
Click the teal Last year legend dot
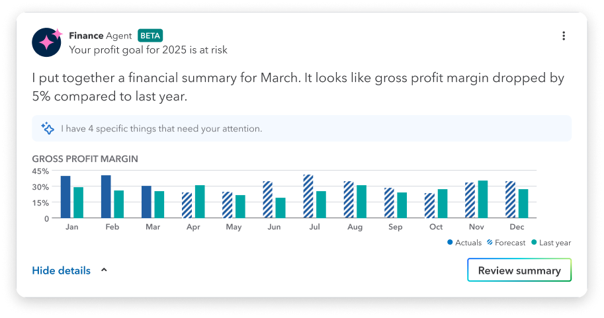click(534, 243)
